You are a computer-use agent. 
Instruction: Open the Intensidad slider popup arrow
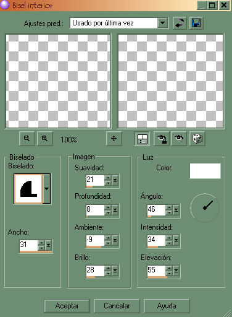[x=176, y=240]
